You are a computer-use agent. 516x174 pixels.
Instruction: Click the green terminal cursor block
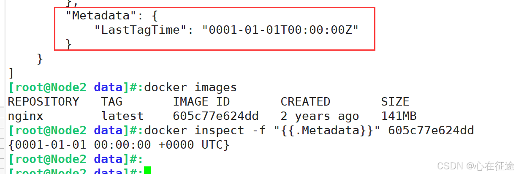click(x=147, y=171)
